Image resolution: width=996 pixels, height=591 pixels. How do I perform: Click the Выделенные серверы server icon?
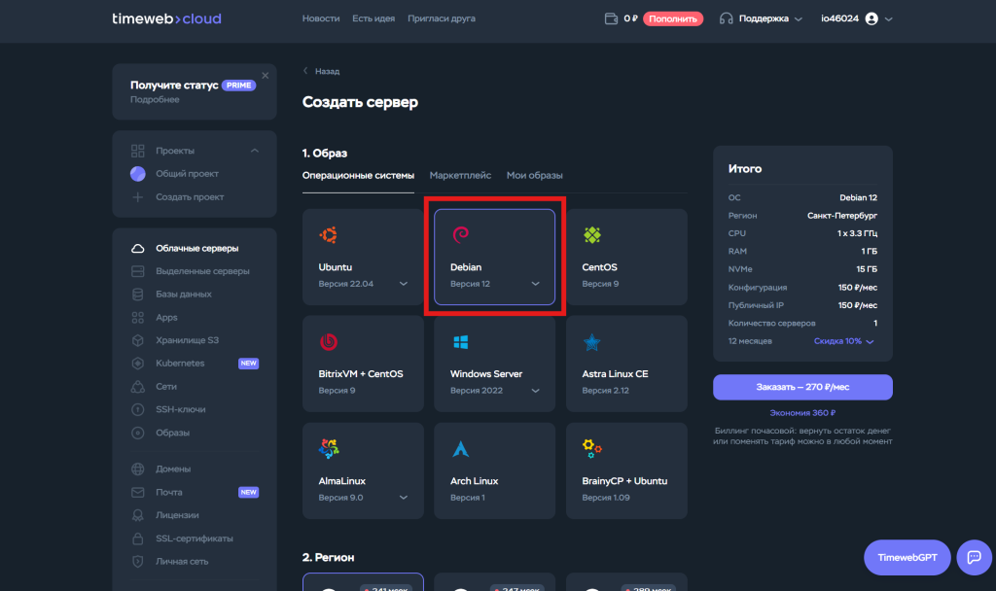(138, 271)
